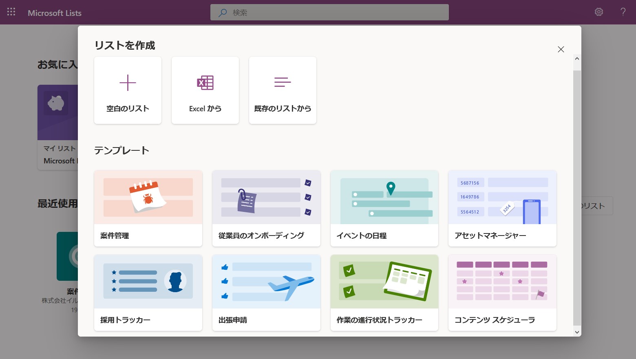The height and width of the screenshot is (359, 636).
Task: Focus the 検索 search box
Action: pos(329,12)
